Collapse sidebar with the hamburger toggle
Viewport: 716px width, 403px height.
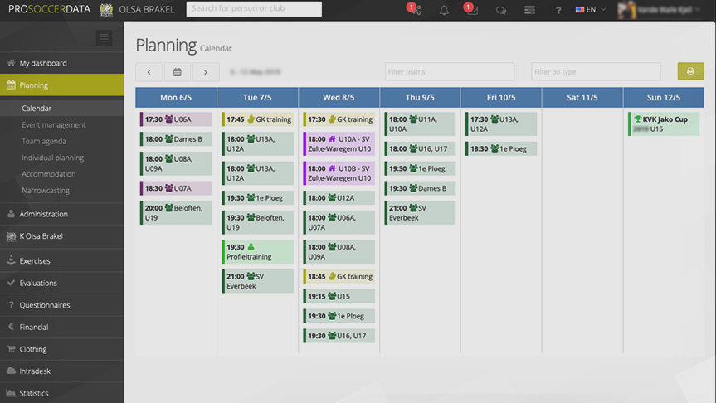click(104, 37)
